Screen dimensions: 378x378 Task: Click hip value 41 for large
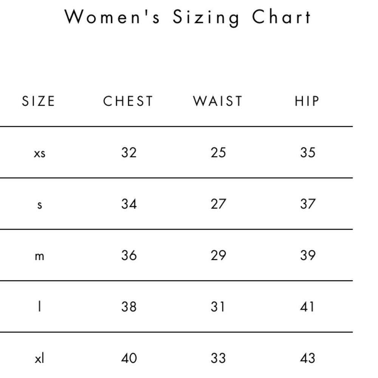click(307, 307)
